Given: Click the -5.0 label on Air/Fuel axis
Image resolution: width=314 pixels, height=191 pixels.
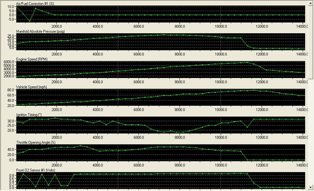Looking at the screenshot, I should click(x=11, y=20).
